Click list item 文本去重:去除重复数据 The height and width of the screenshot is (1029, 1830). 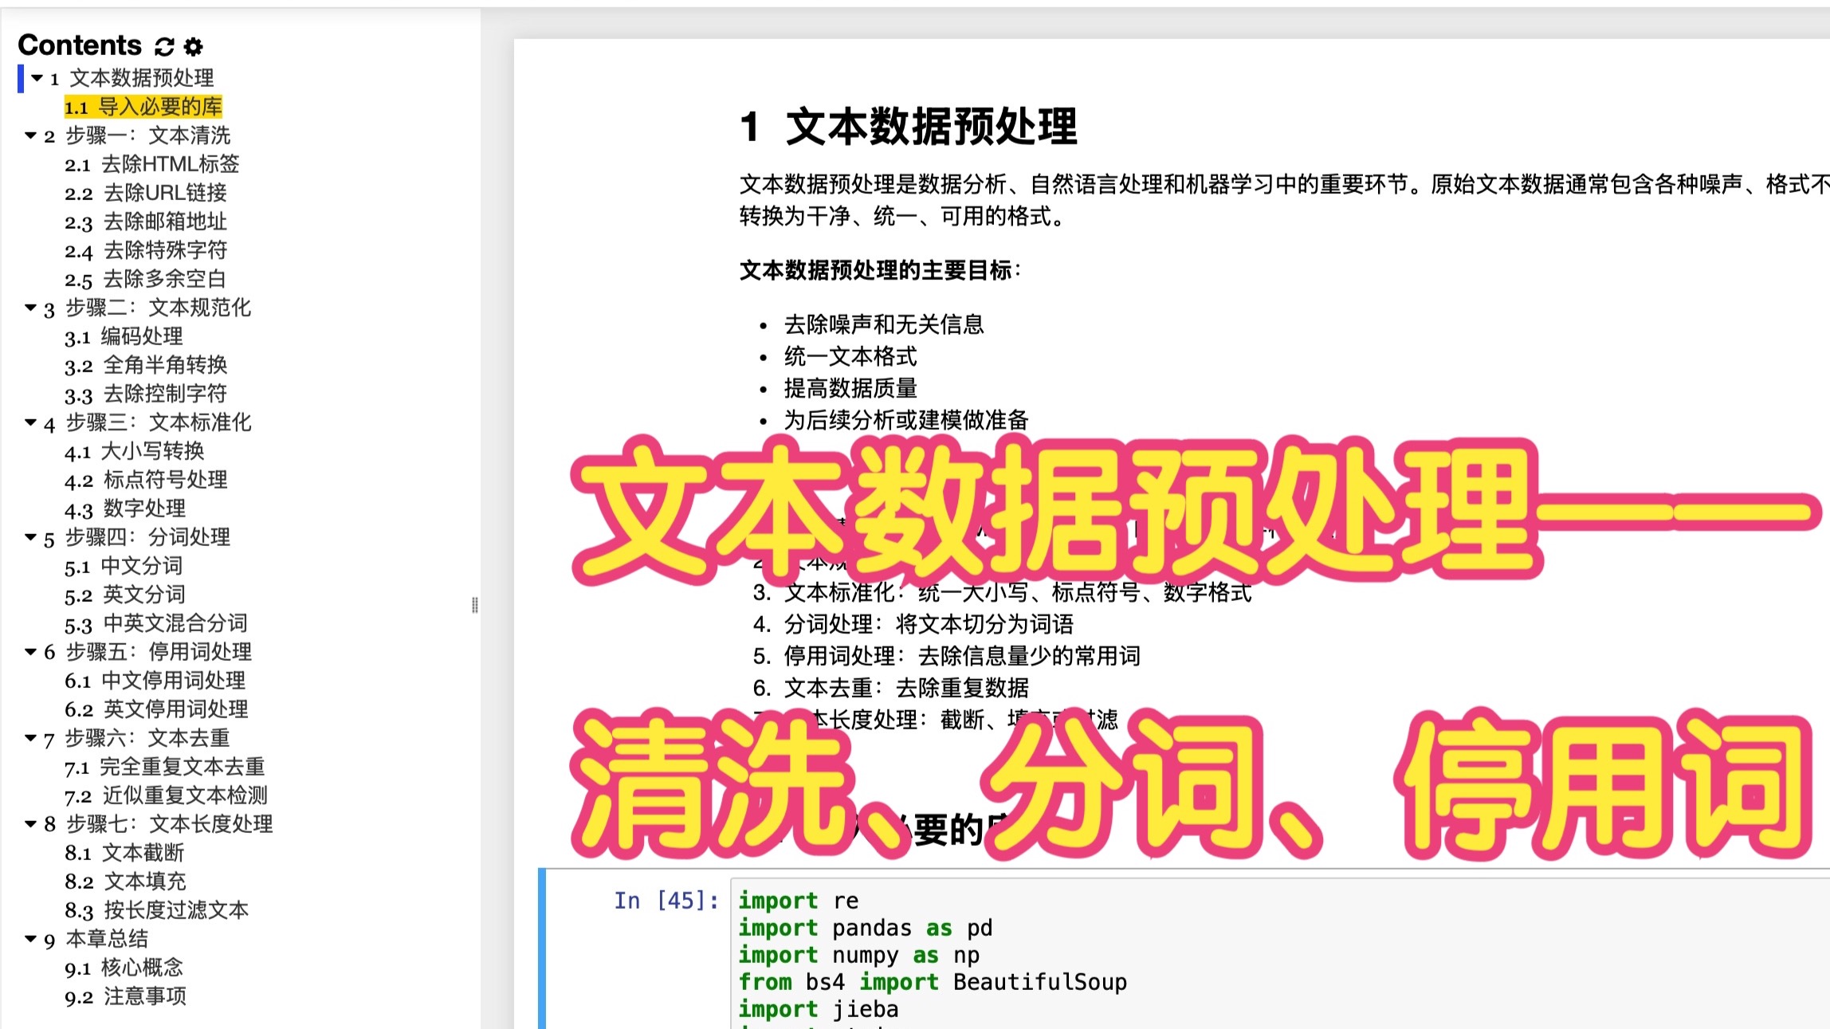906,688
